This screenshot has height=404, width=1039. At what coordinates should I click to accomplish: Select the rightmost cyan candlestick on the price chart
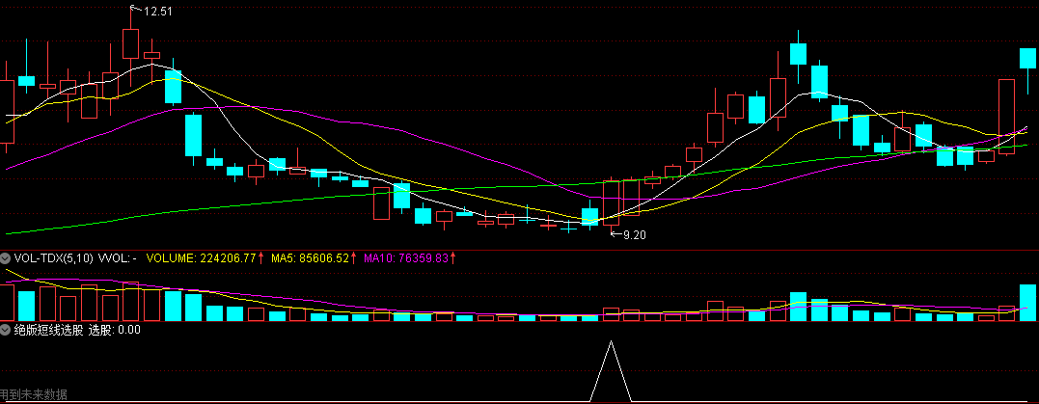[x=1027, y=58]
